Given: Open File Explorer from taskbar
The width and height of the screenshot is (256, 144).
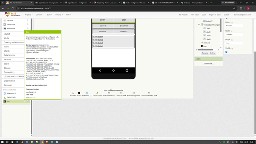Looking at the screenshot, I should click(x=32, y=142).
